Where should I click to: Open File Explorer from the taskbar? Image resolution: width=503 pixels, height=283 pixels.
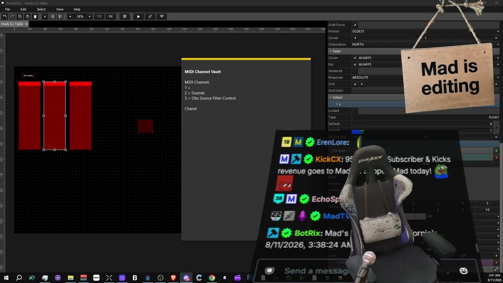point(71,278)
